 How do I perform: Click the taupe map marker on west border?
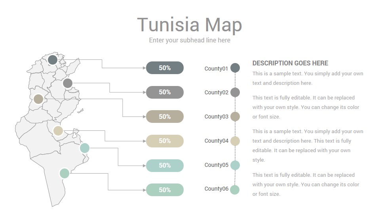tap(38, 99)
